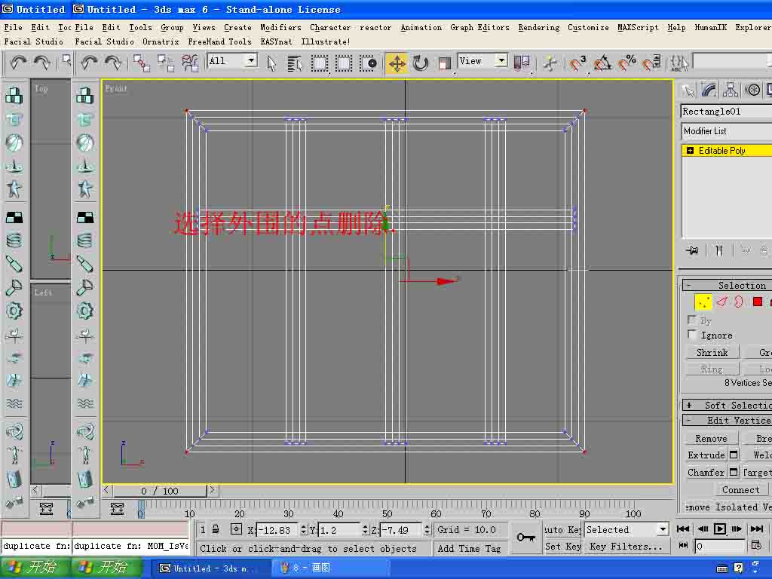Viewport: 772px width, 579px height.
Task: Toggle Auto Key animation mode
Action: (x=562, y=530)
